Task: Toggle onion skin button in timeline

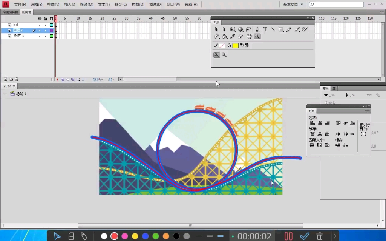Action: click(x=63, y=79)
